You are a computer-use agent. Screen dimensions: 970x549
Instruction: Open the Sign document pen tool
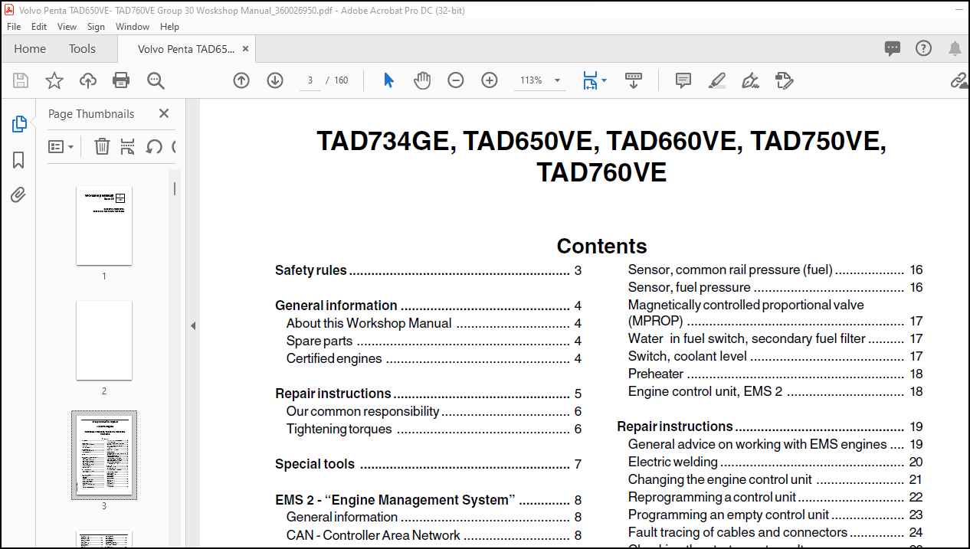tap(751, 80)
